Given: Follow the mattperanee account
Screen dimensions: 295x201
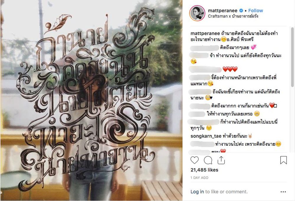Looking at the screenshot, I should [x=255, y=11].
